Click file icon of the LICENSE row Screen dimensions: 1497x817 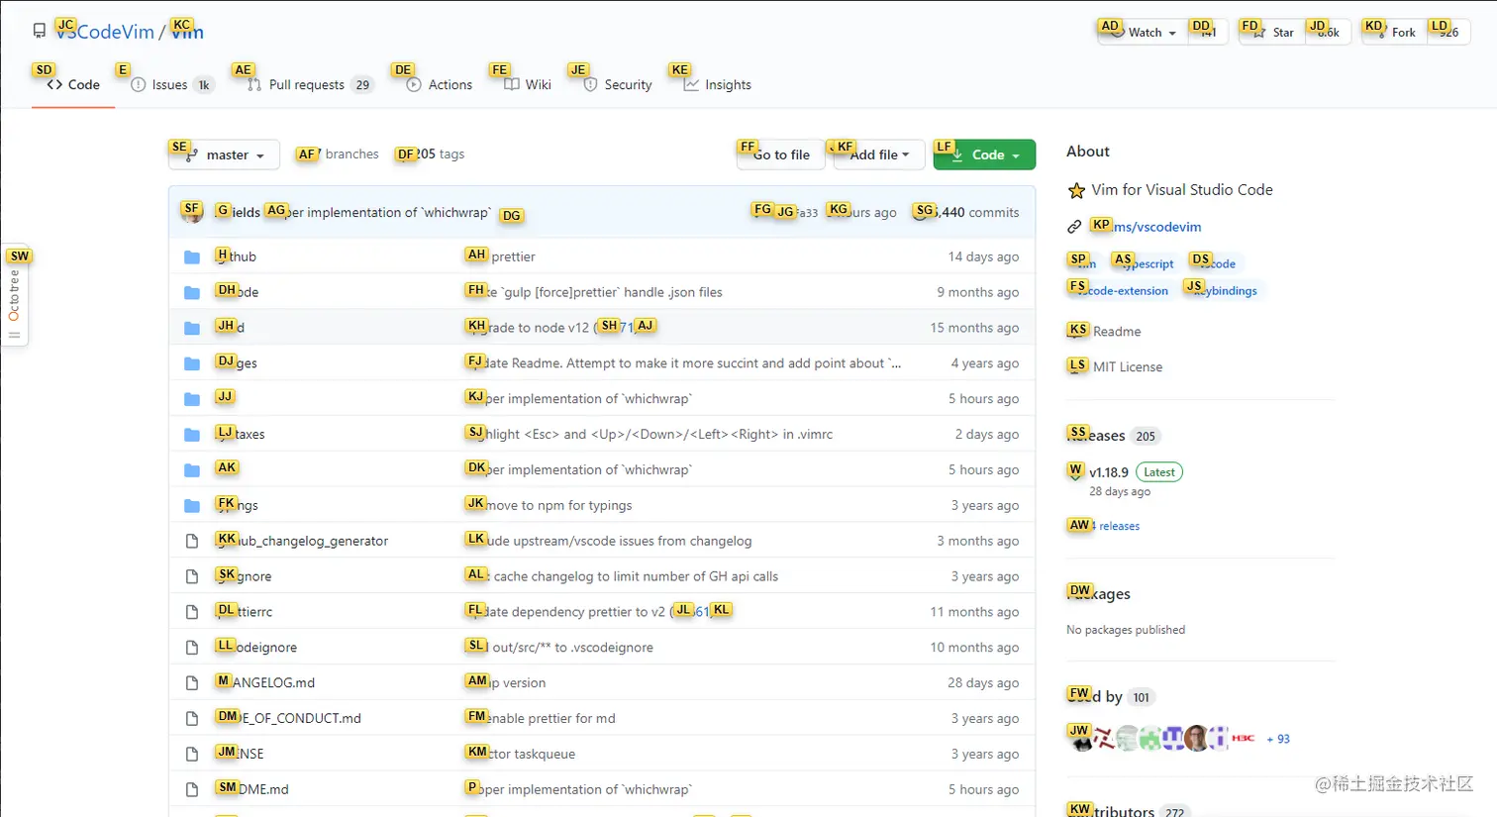pos(192,755)
